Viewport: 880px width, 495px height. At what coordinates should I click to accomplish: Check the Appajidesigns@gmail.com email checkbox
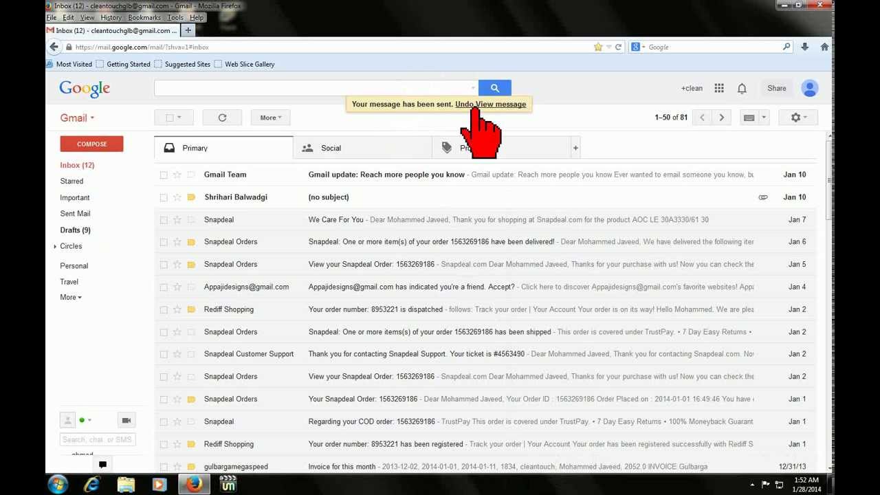(164, 287)
